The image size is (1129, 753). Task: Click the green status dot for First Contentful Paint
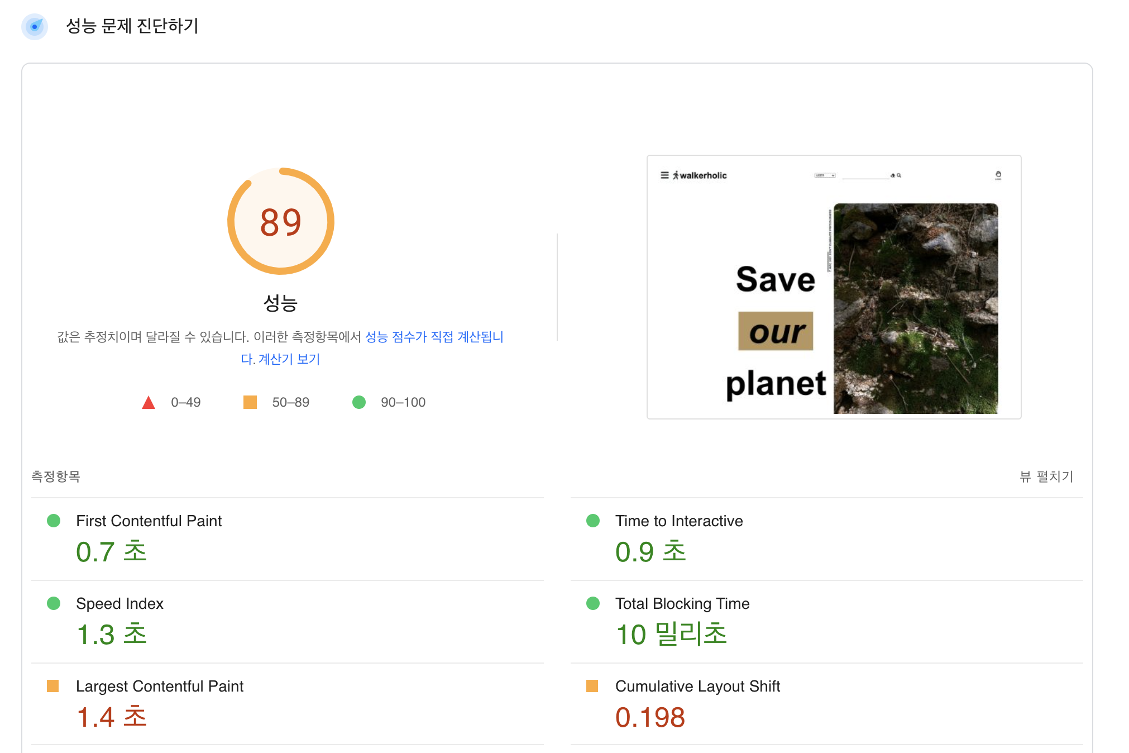[54, 521]
